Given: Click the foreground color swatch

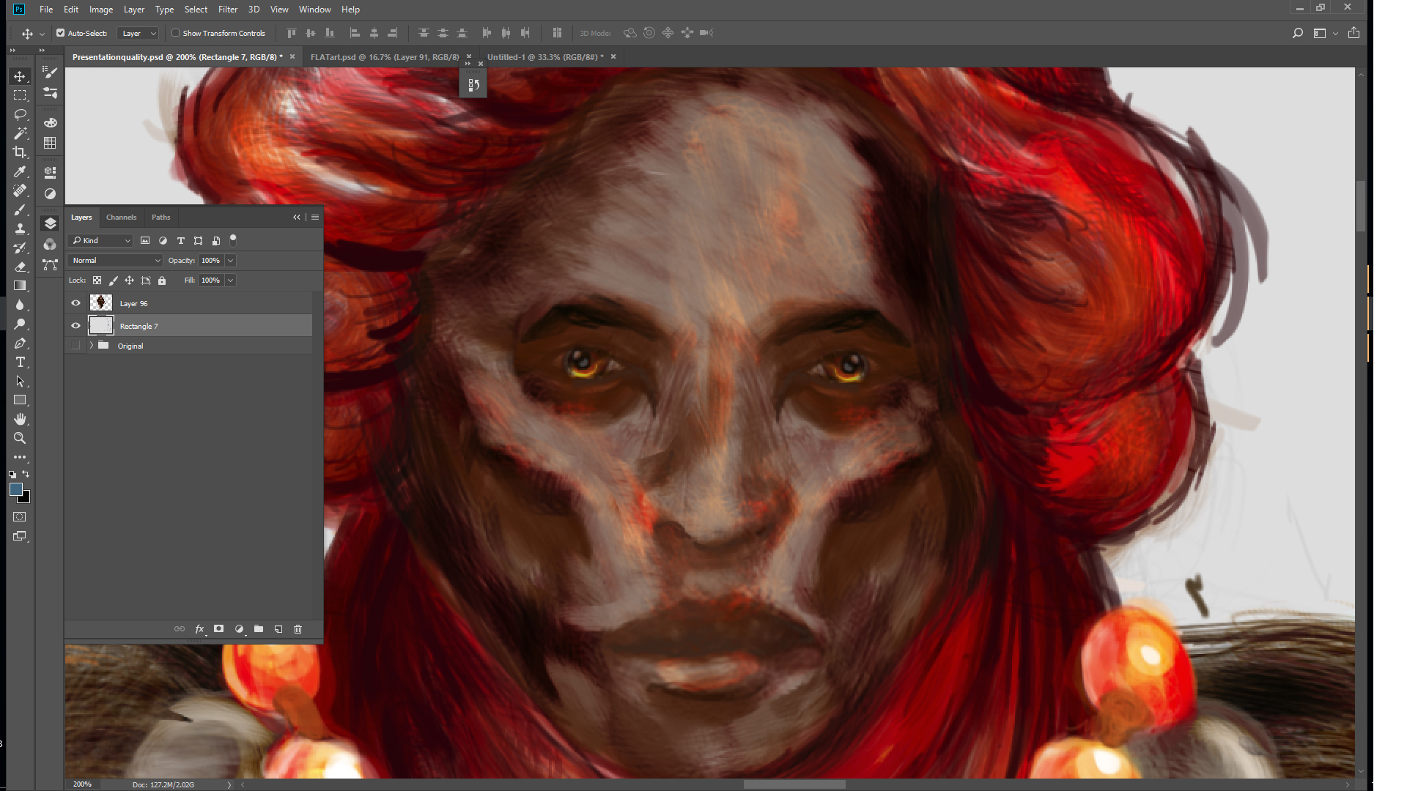Looking at the screenshot, I should pyautogui.click(x=15, y=490).
